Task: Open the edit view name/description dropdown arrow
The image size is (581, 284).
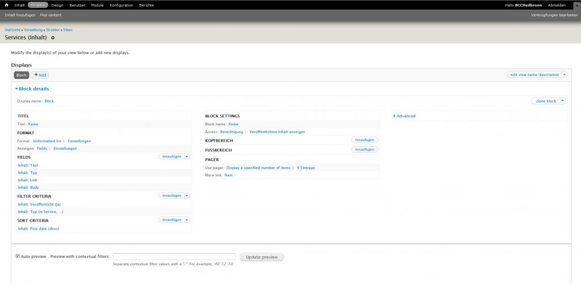Action: (563, 74)
